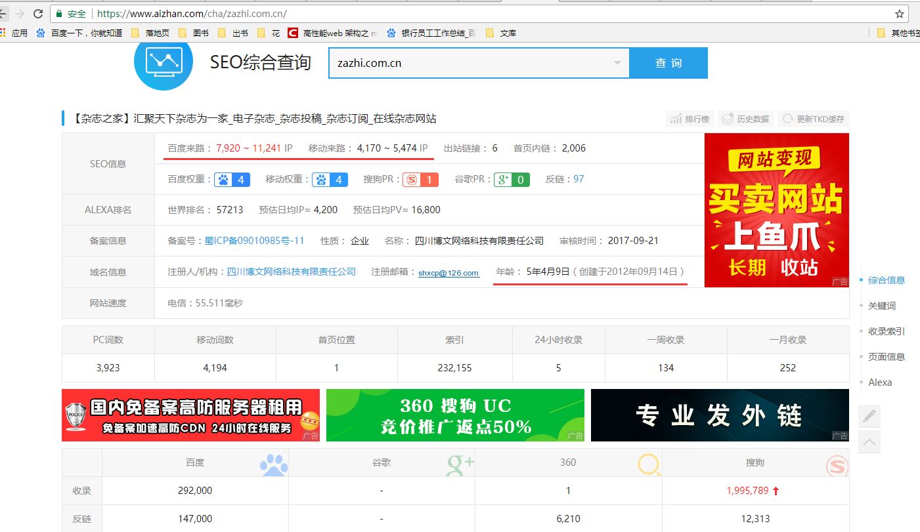Image resolution: width=920 pixels, height=532 pixels.
Task: Jump to 页面信息 section in sidebar
Action: point(887,357)
